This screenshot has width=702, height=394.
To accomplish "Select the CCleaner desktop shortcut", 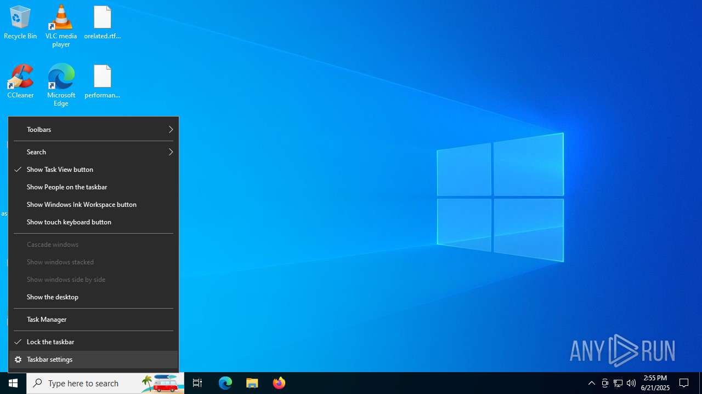I will (20, 82).
